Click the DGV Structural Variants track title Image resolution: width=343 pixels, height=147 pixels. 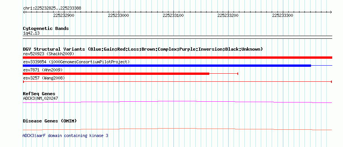(143, 49)
